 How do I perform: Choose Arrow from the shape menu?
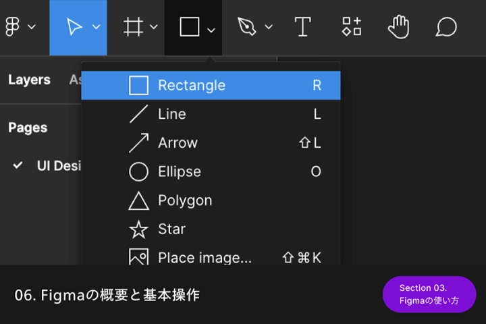point(211,143)
